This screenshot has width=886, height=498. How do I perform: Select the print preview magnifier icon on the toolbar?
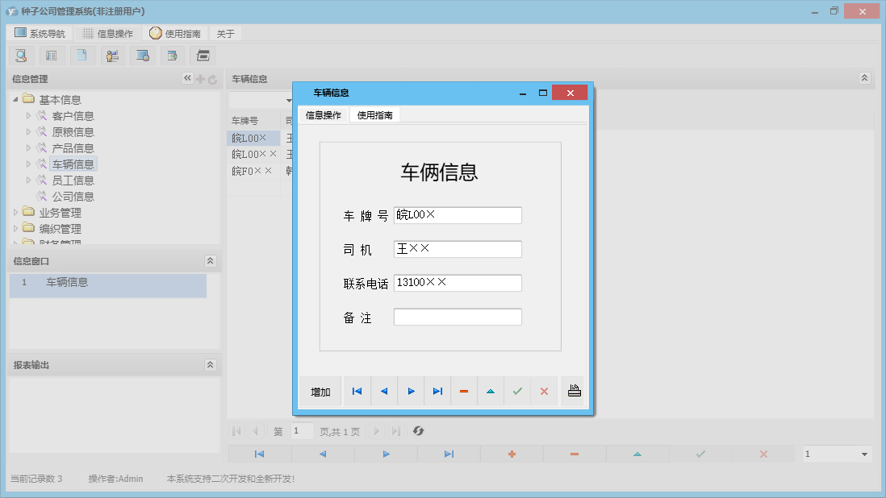tap(21, 55)
